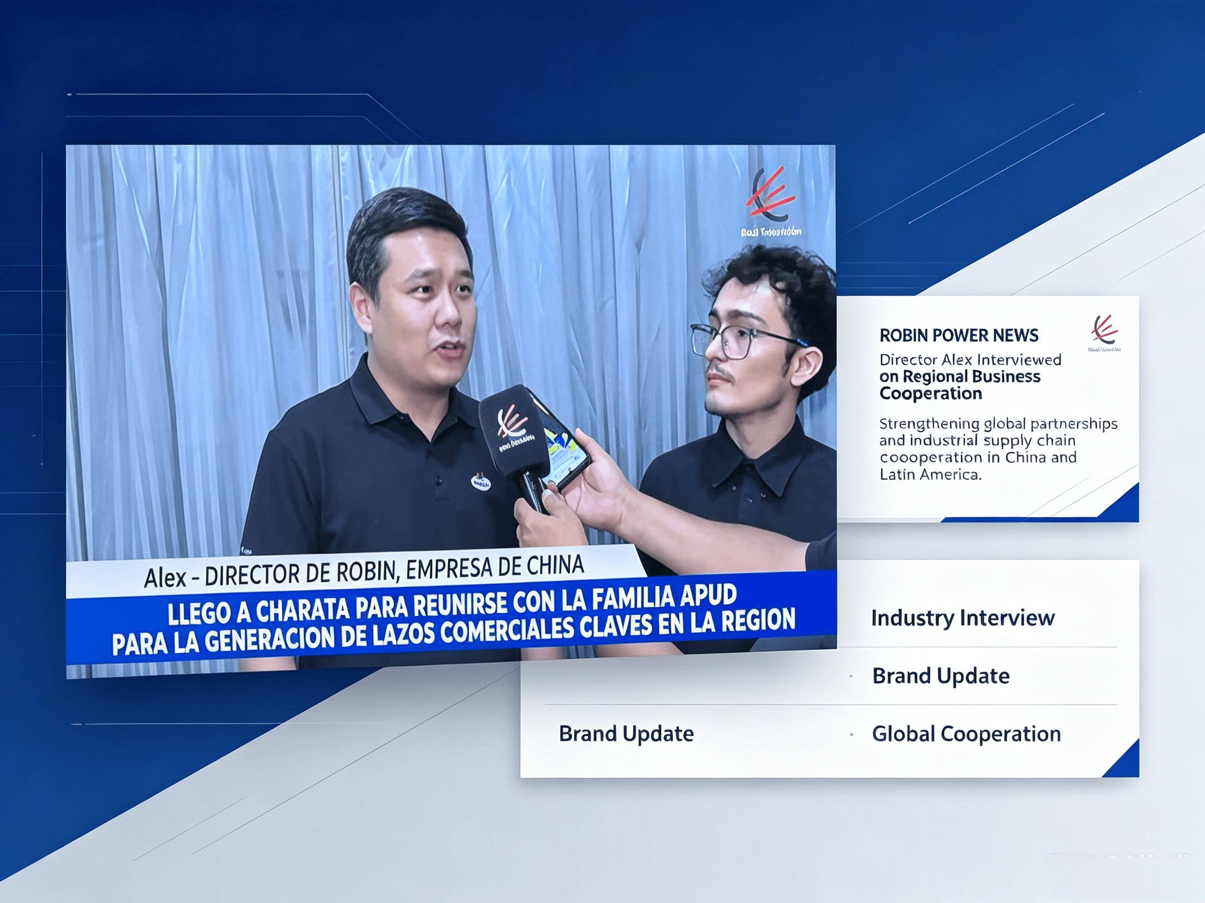Select the Global Cooperation category

[x=967, y=734]
